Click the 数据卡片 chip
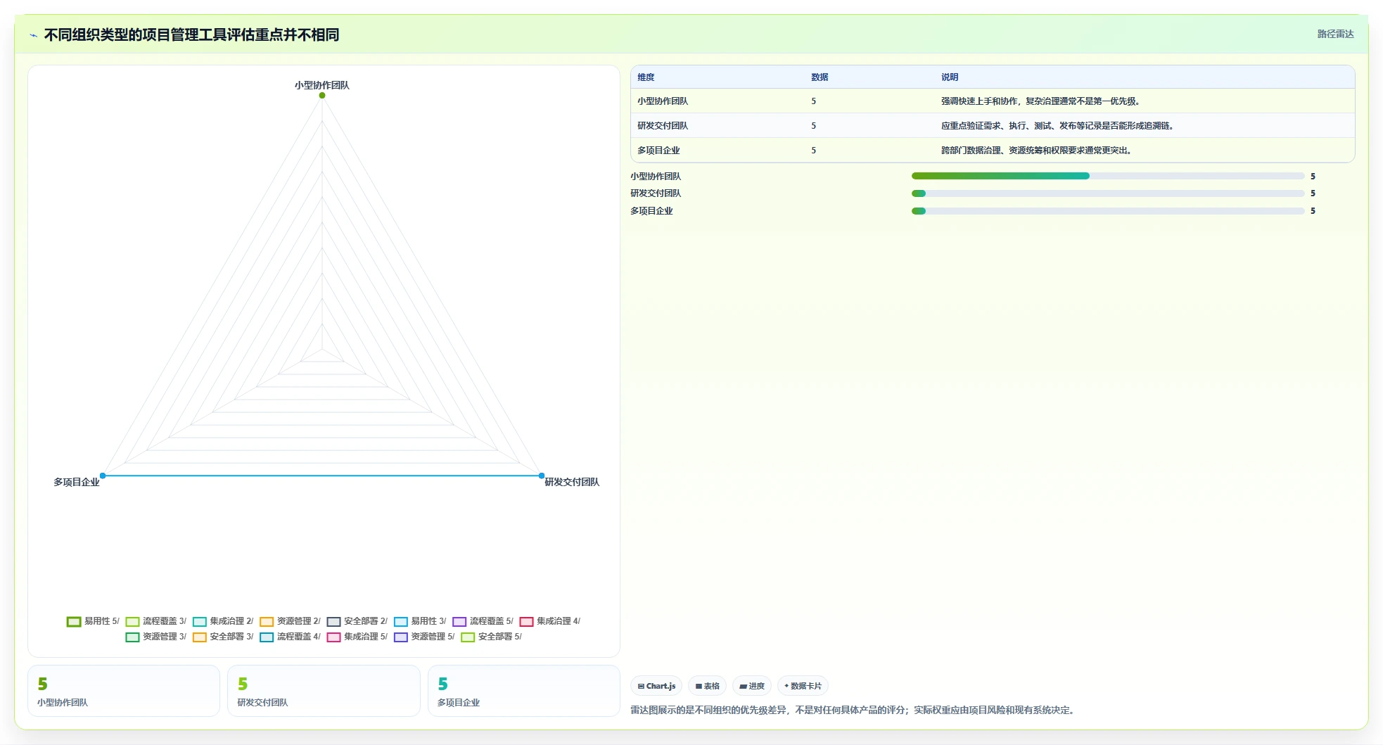This screenshot has width=1383, height=745. tap(803, 686)
